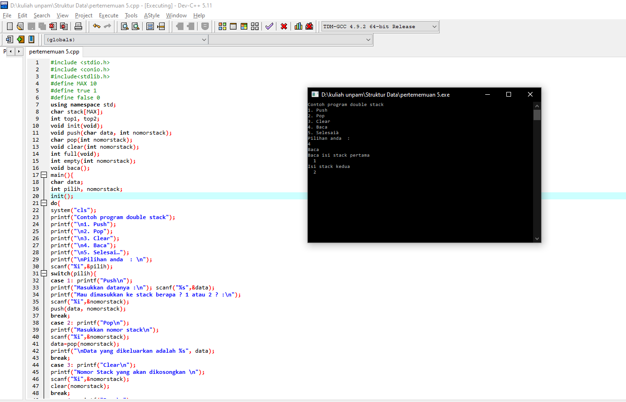This screenshot has height=402, width=626.
Task: Delete profiling information icon
Action: pos(309,26)
